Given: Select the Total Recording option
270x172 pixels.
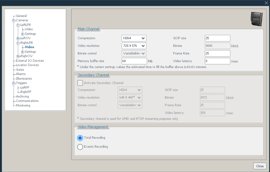Looking at the screenshot, I should [80, 137].
